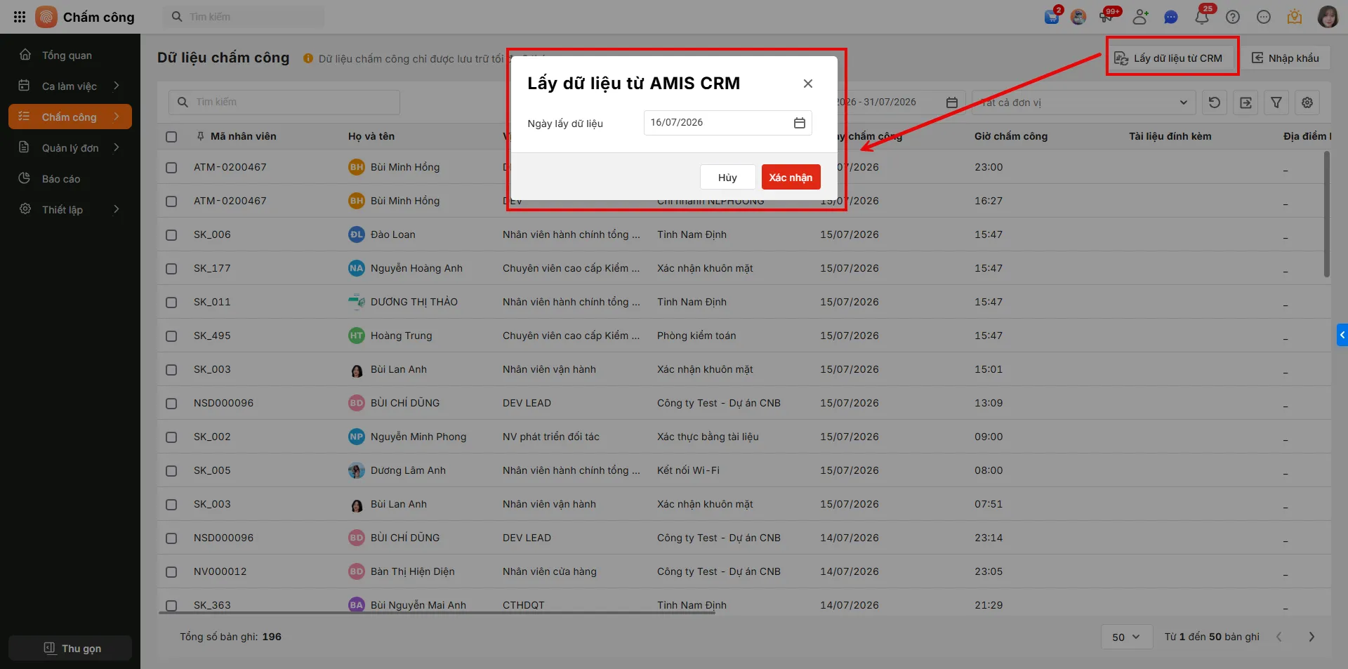Screen dimensions: 1348x669
Task: Select Chấm công in sidebar
Action: pyautogui.click(x=70, y=117)
